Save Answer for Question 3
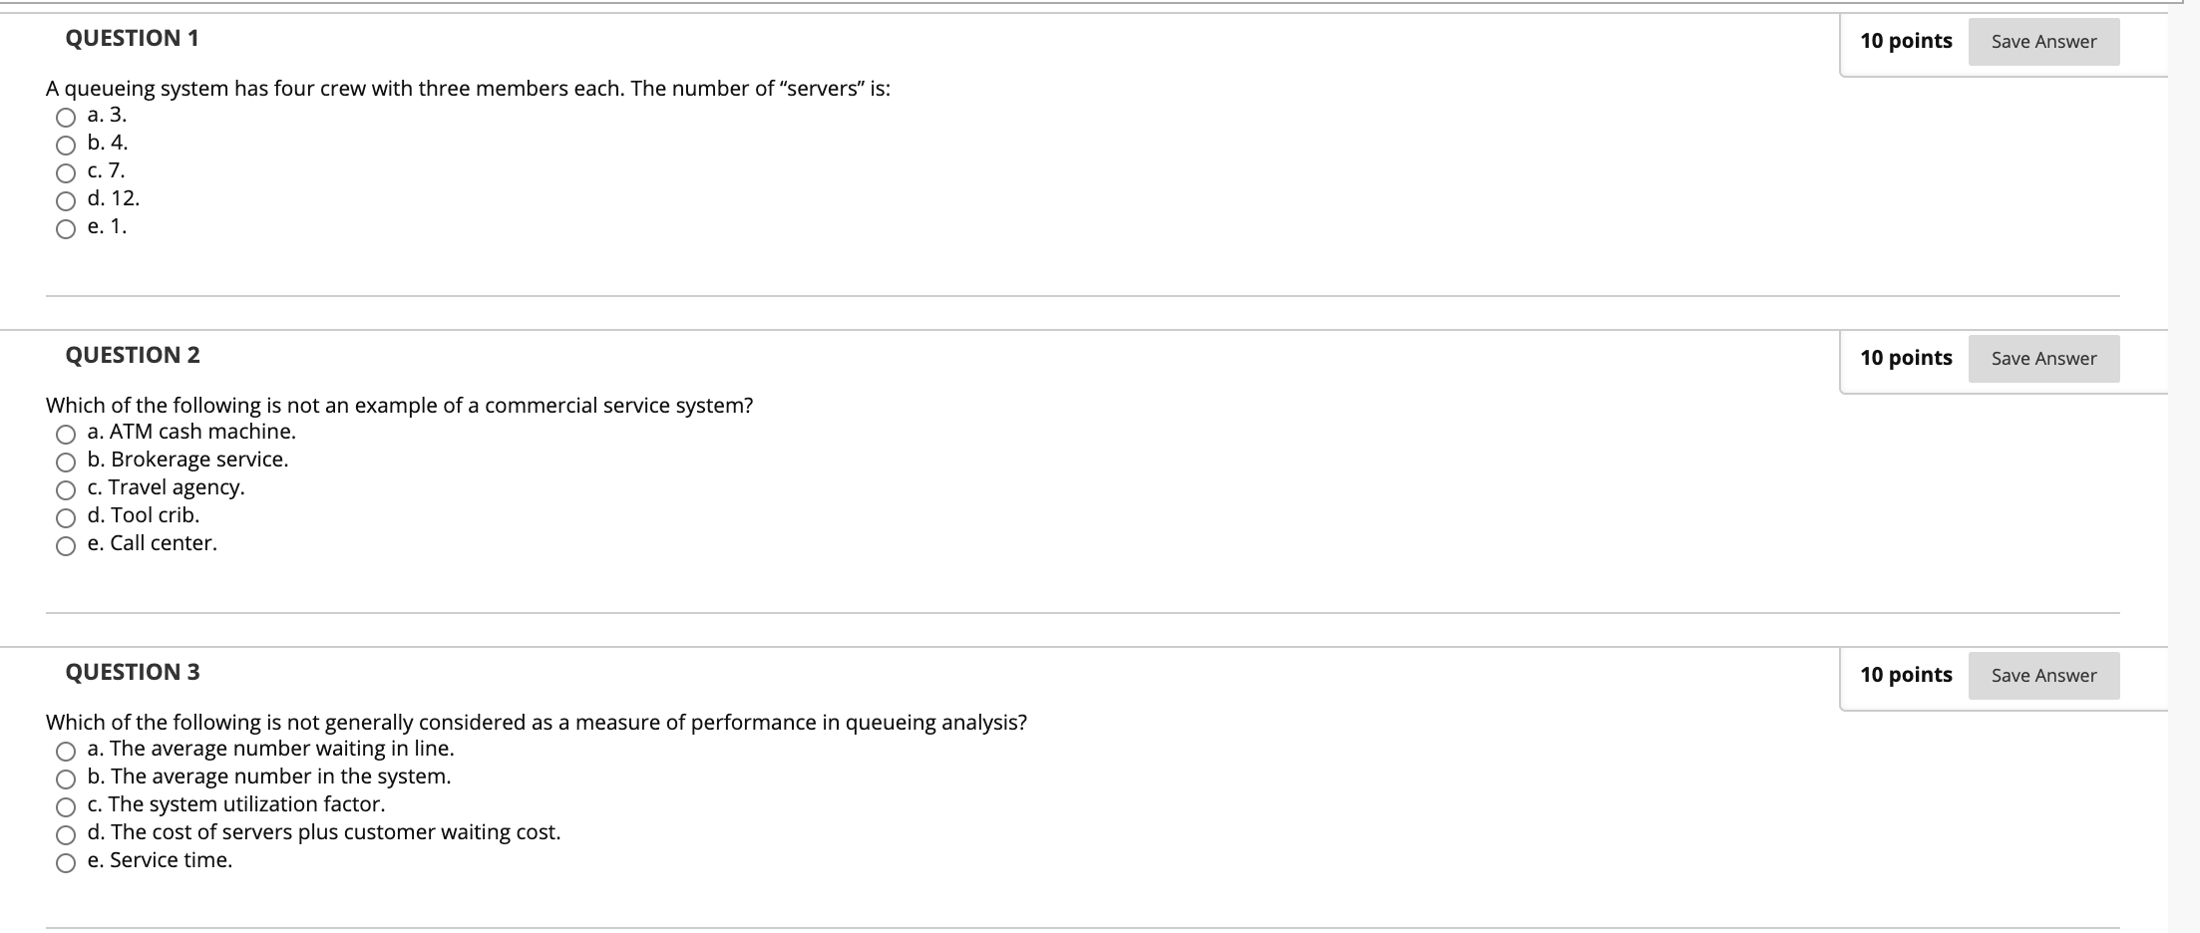Screen dimensions: 2200x933 click(2043, 675)
